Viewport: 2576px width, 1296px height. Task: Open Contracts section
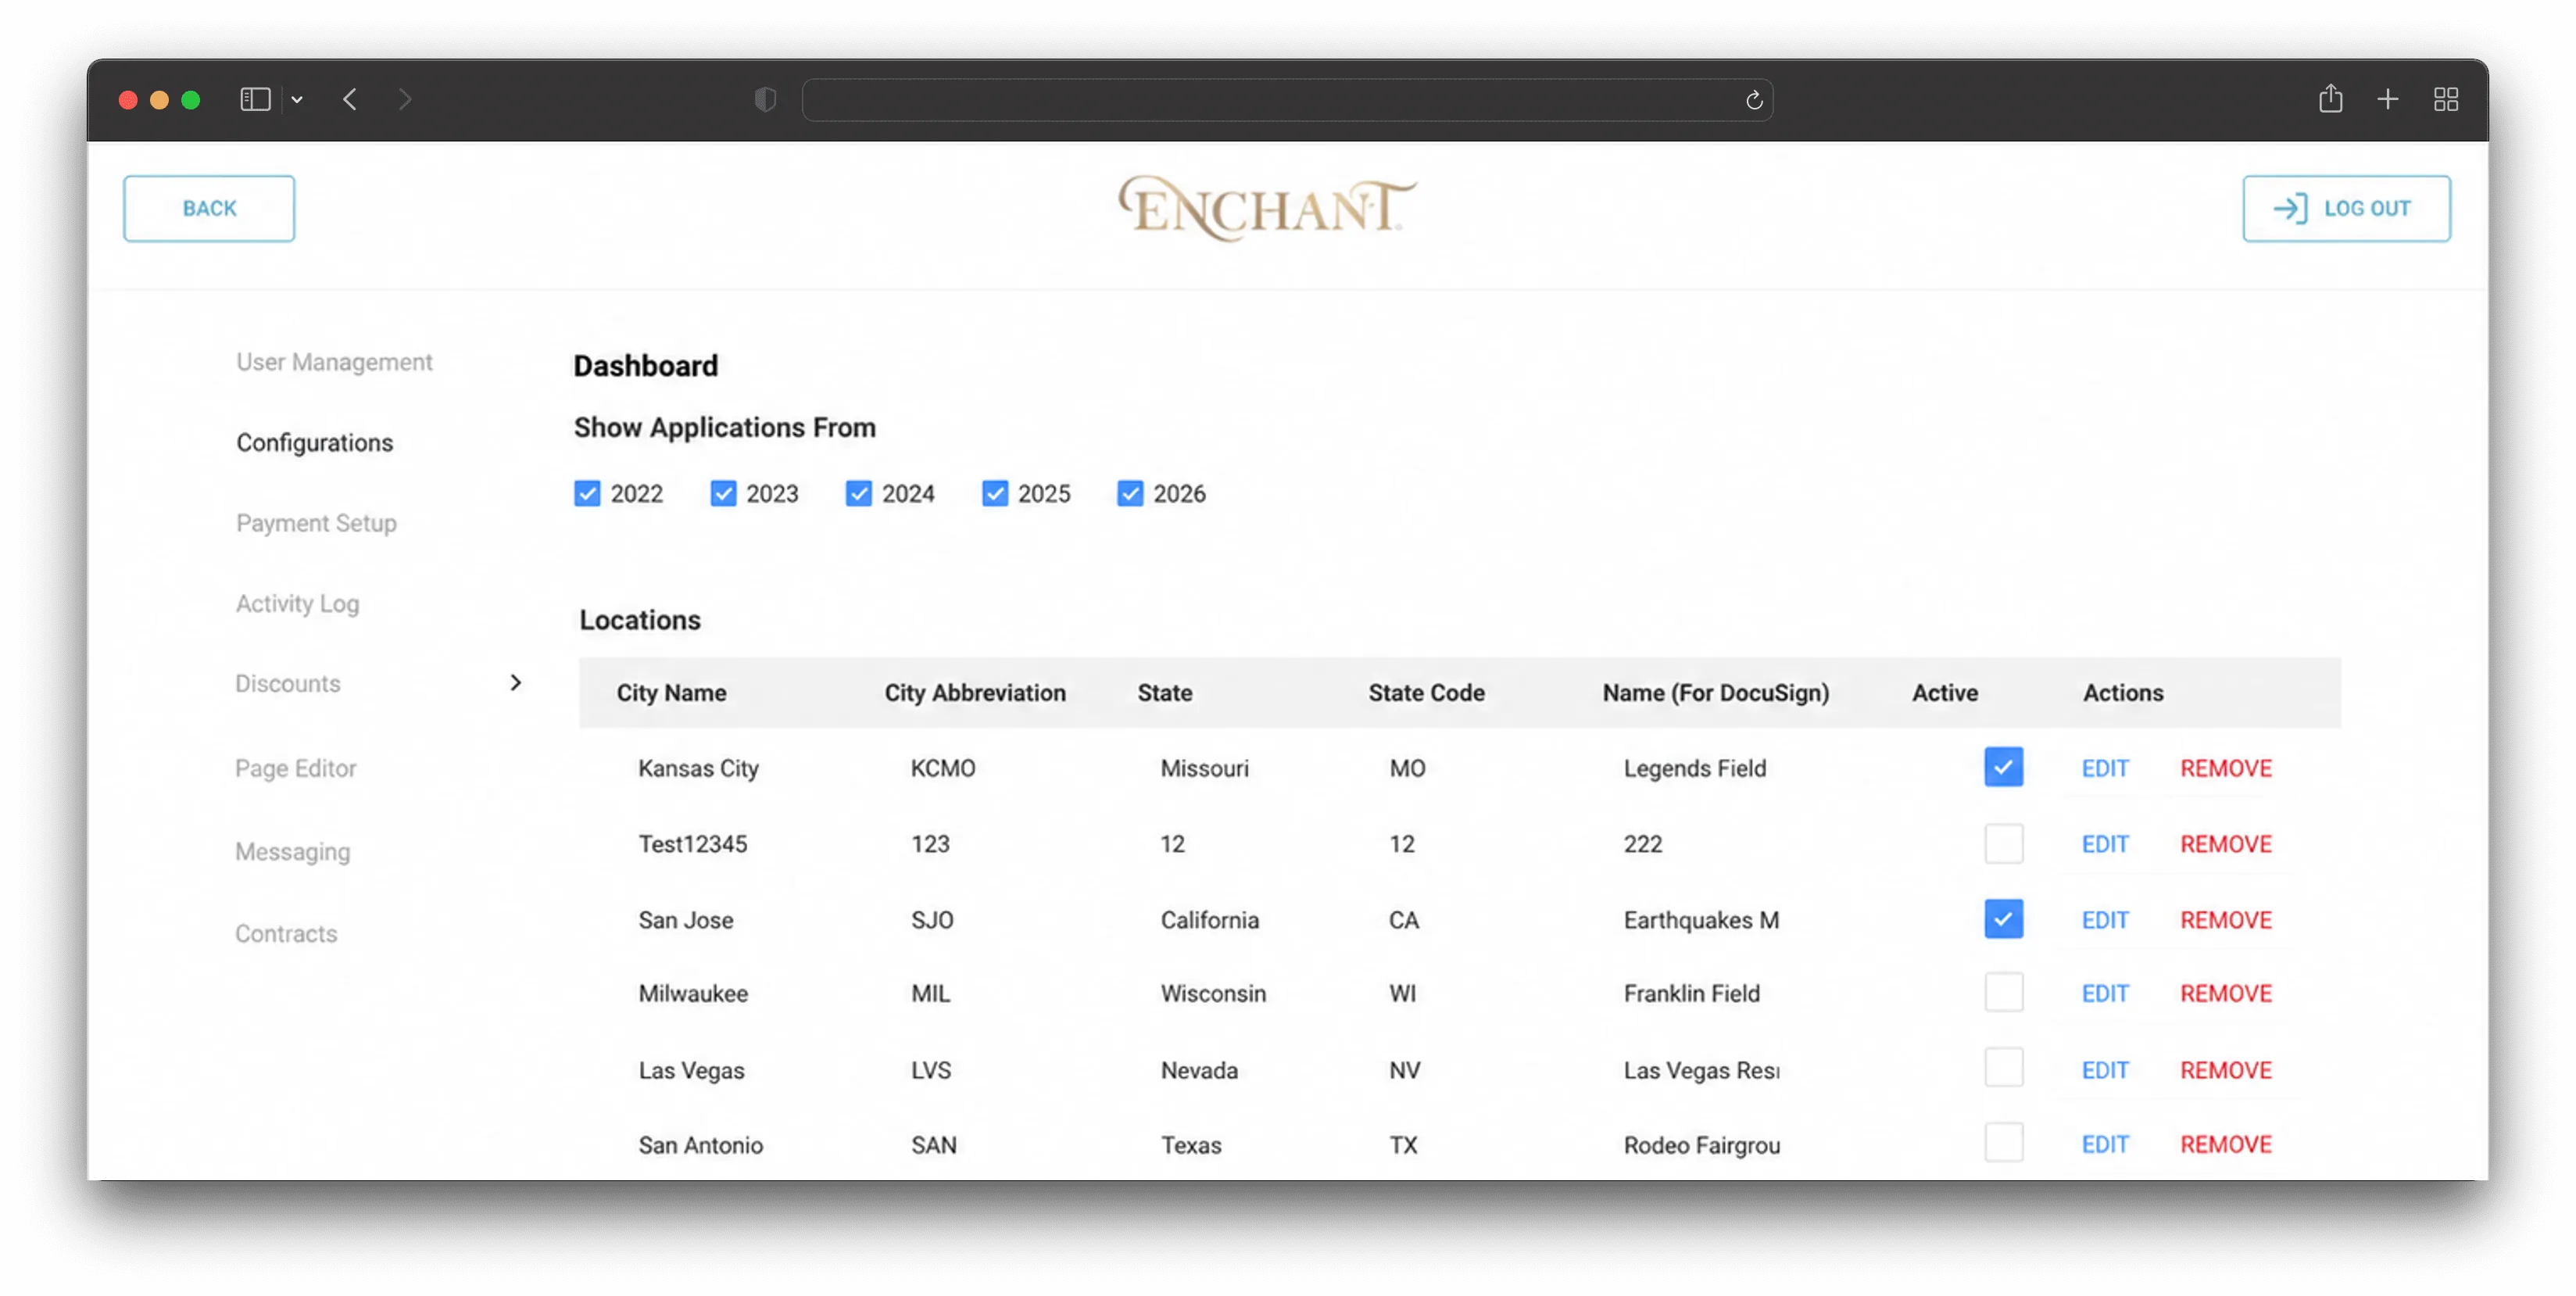point(286,933)
